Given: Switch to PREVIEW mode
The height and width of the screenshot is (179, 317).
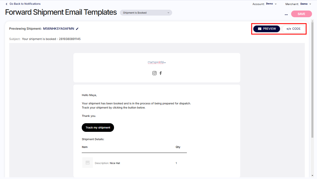Looking at the screenshot, I should 267,29.
